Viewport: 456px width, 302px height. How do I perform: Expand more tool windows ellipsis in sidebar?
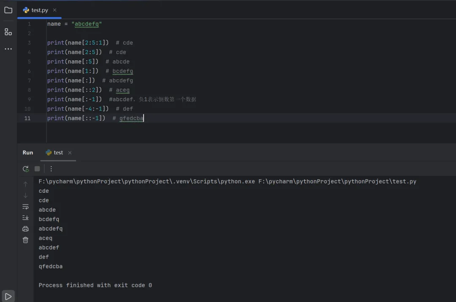(x=8, y=49)
